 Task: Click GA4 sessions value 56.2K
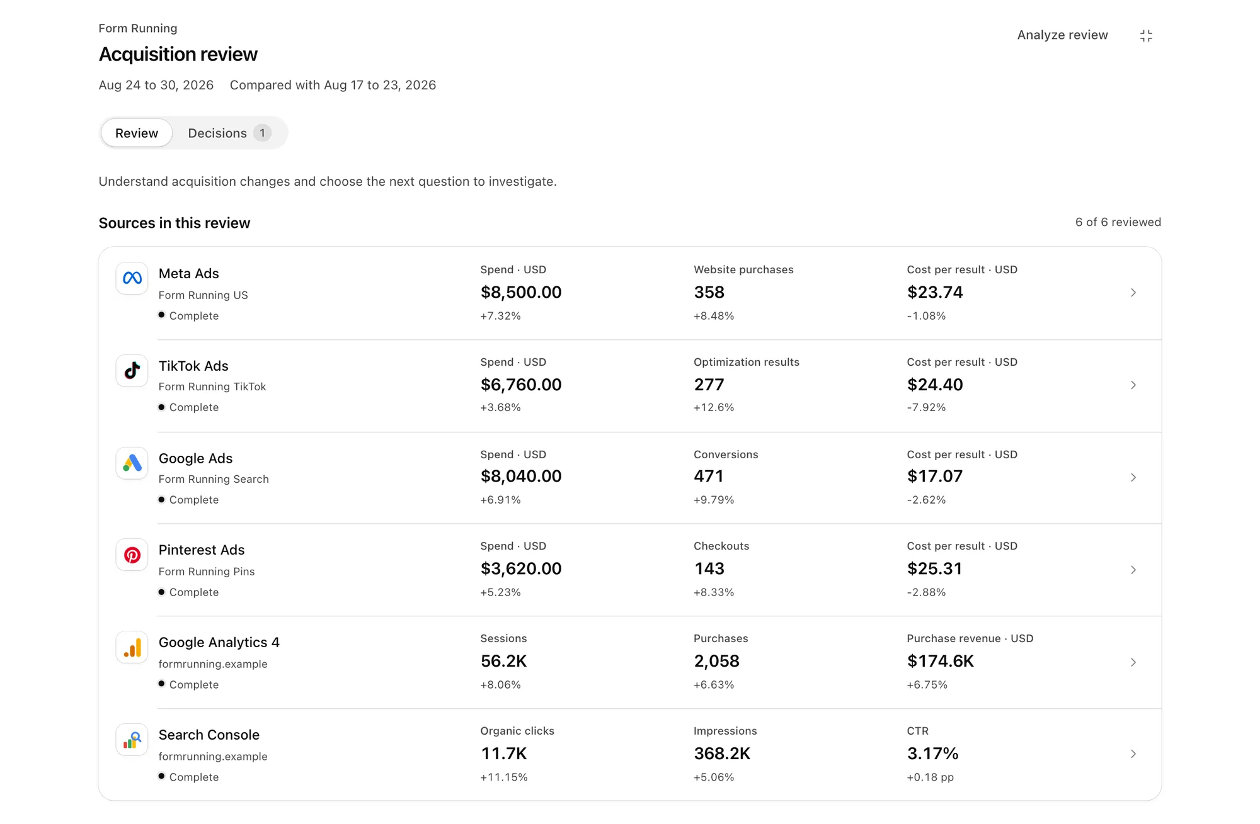pyautogui.click(x=503, y=662)
